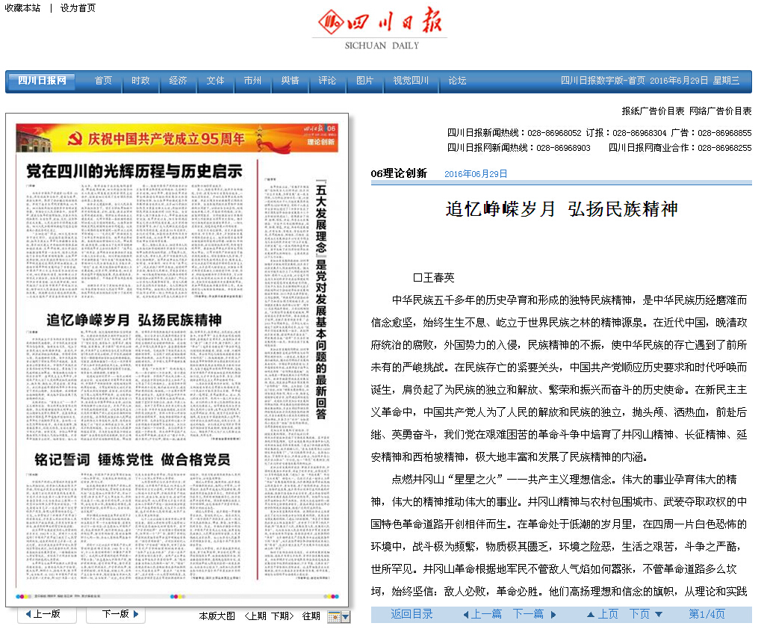Open the 时政 section
Image resolution: width=770 pixels, height=629 pixels.
(x=140, y=81)
